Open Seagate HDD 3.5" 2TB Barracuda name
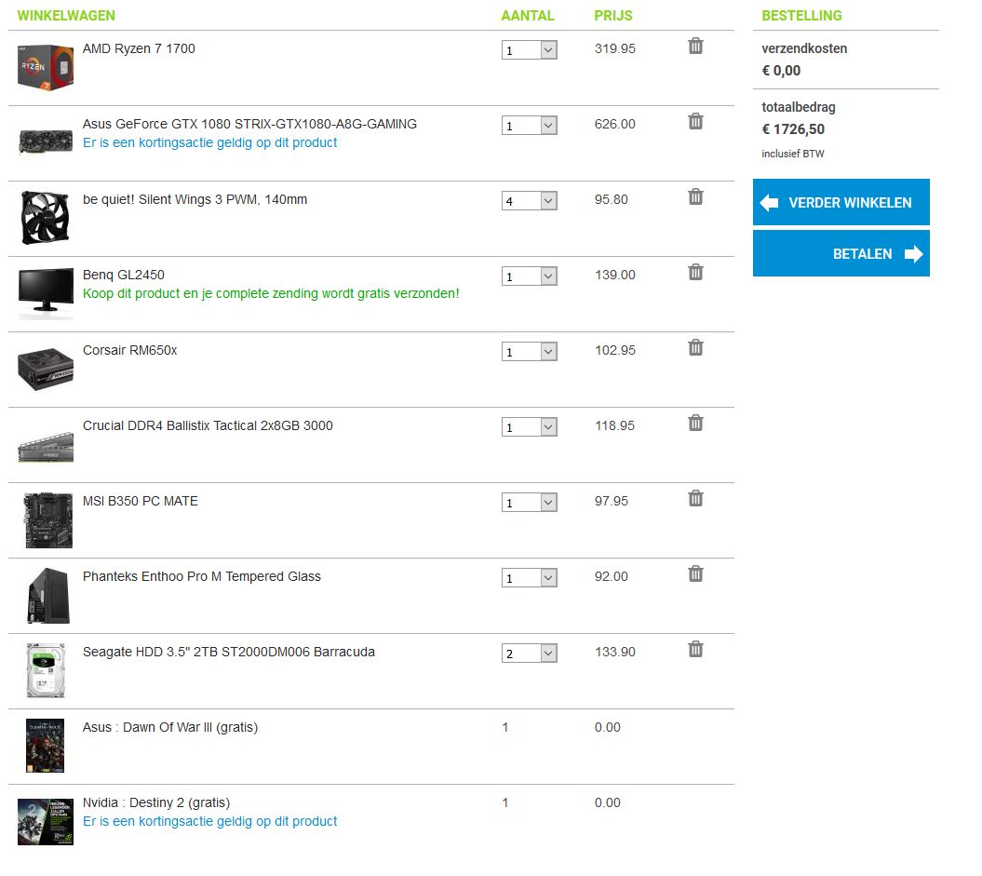The image size is (982, 876). [229, 652]
